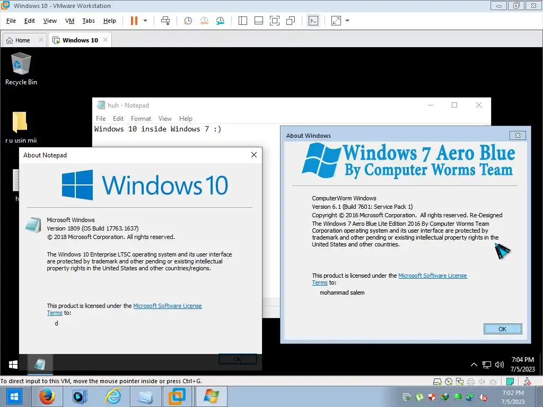Select the Recycle Bin desktop icon
Viewport: 543px width, 407px height.
click(x=21, y=69)
